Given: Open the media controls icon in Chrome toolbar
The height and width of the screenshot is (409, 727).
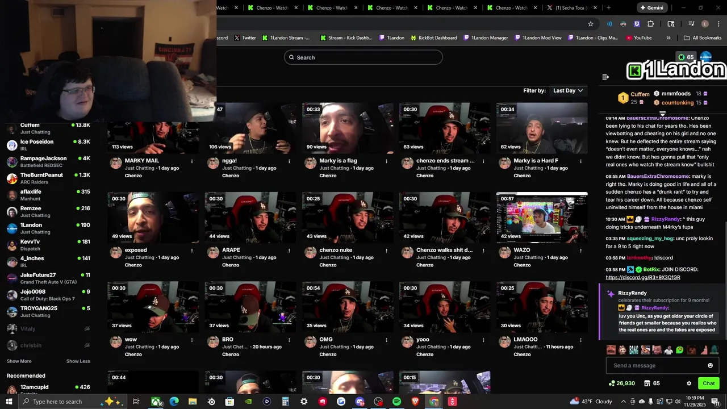Looking at the screenshot, I should (x=691, y=24).
